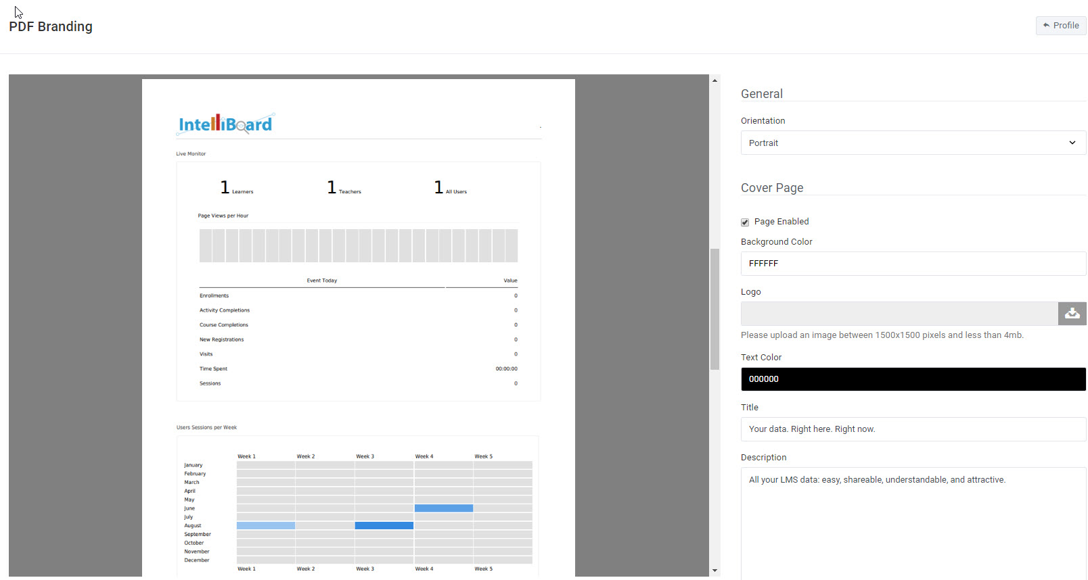Screen dimensions: 1088x580
Task: Go back using the Profile button
Action: (1060, 26)
